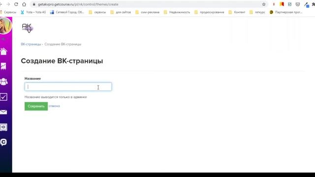Click the отмена link
The height and width of the screenshot is (177, 315).
click(54, 106)
